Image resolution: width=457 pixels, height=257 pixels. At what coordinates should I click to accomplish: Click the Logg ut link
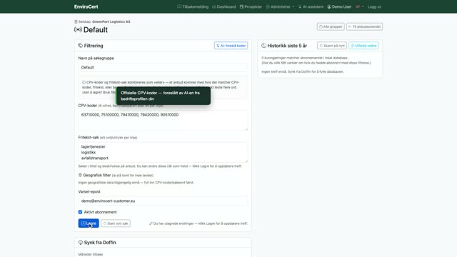374,6
